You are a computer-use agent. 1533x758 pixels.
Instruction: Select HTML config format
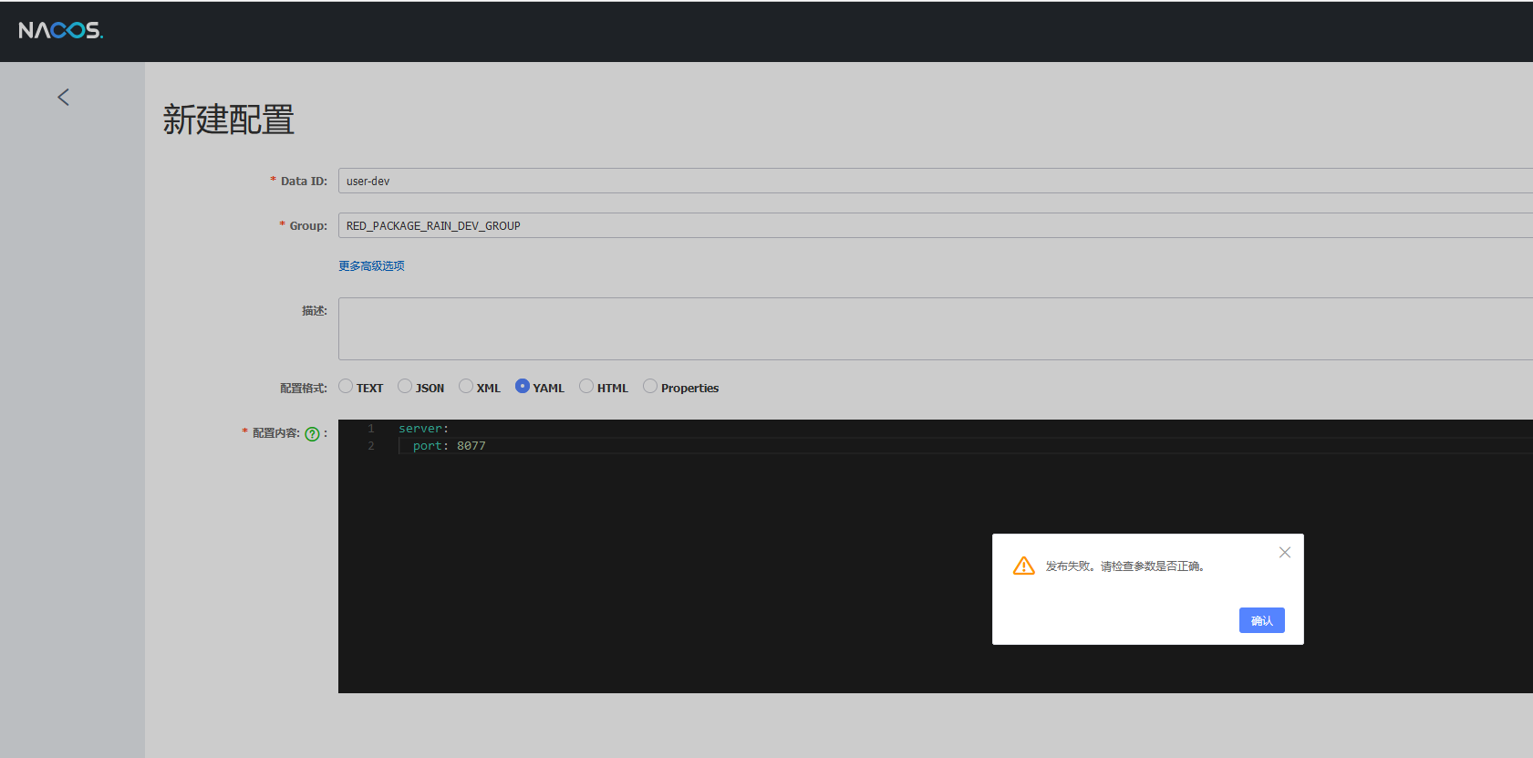586,386
